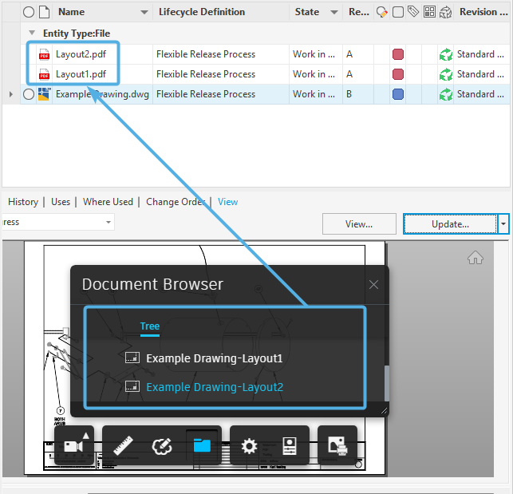This screenshot has width=513, height=494.
Task: Open Example Drawing-Layout1 in Document Browser
Action: click(x=215, y=358)
